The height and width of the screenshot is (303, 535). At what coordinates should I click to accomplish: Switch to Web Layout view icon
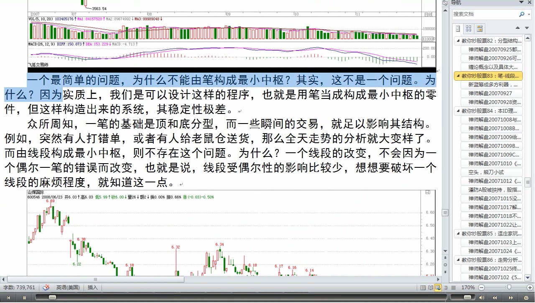[438, 288]
